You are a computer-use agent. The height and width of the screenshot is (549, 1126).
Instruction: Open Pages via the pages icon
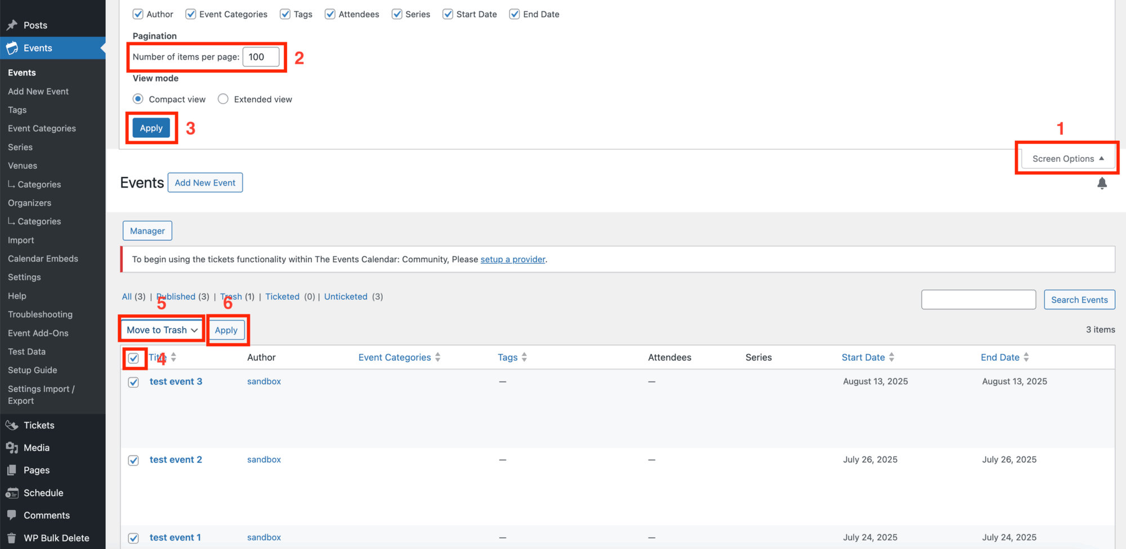point(12,470)
